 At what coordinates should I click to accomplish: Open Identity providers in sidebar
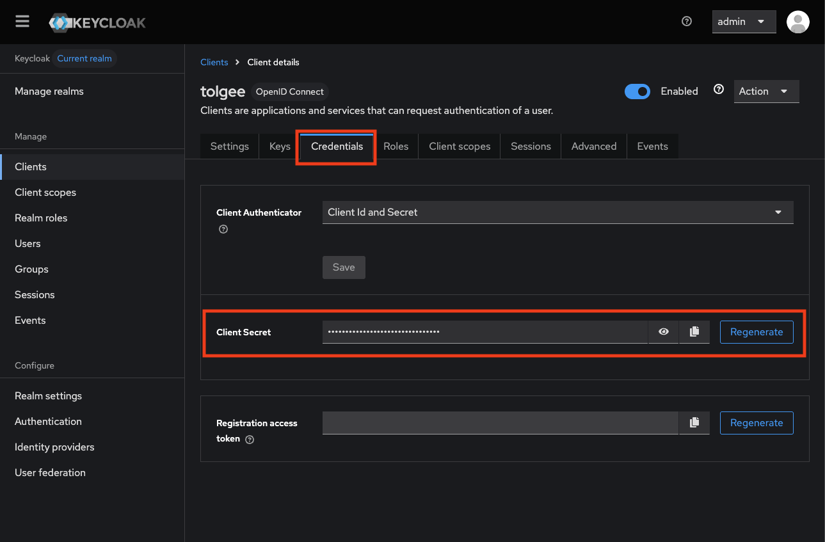pyautogui.click(x=54, y=447)
